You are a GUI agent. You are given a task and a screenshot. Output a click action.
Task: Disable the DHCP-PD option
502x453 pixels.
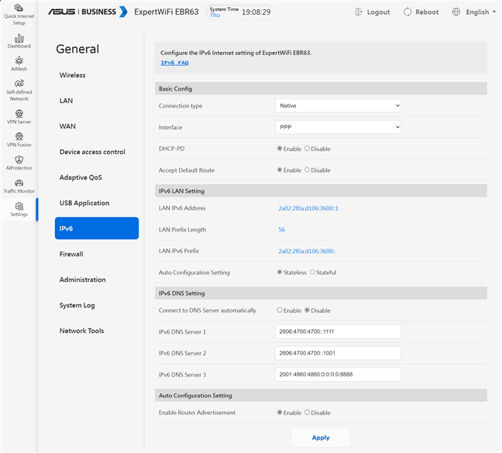[x=308, y=149]
